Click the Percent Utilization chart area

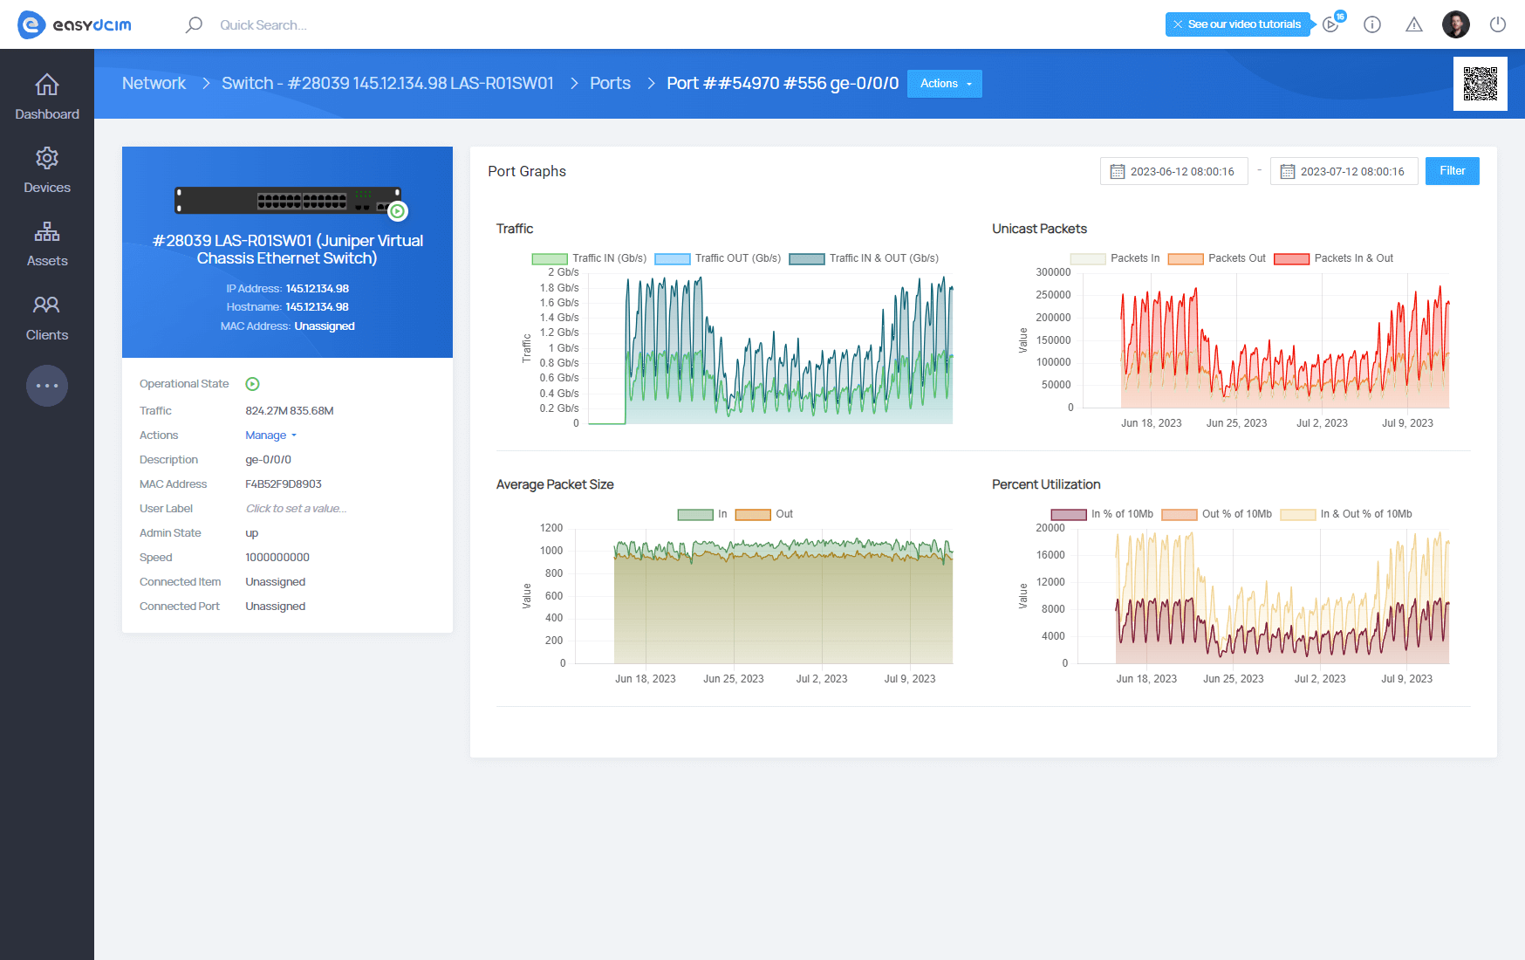coord(1262,596)
